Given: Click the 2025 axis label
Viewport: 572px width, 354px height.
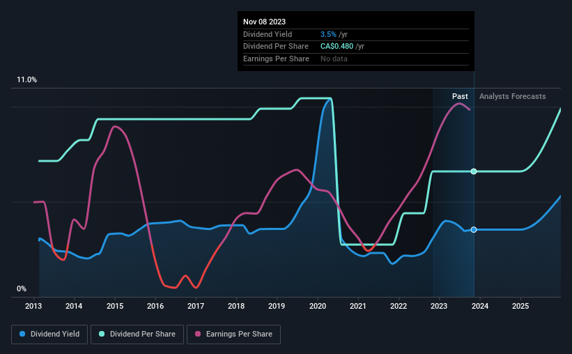Looking at the screenshot, I should click(x=520, y=306).
